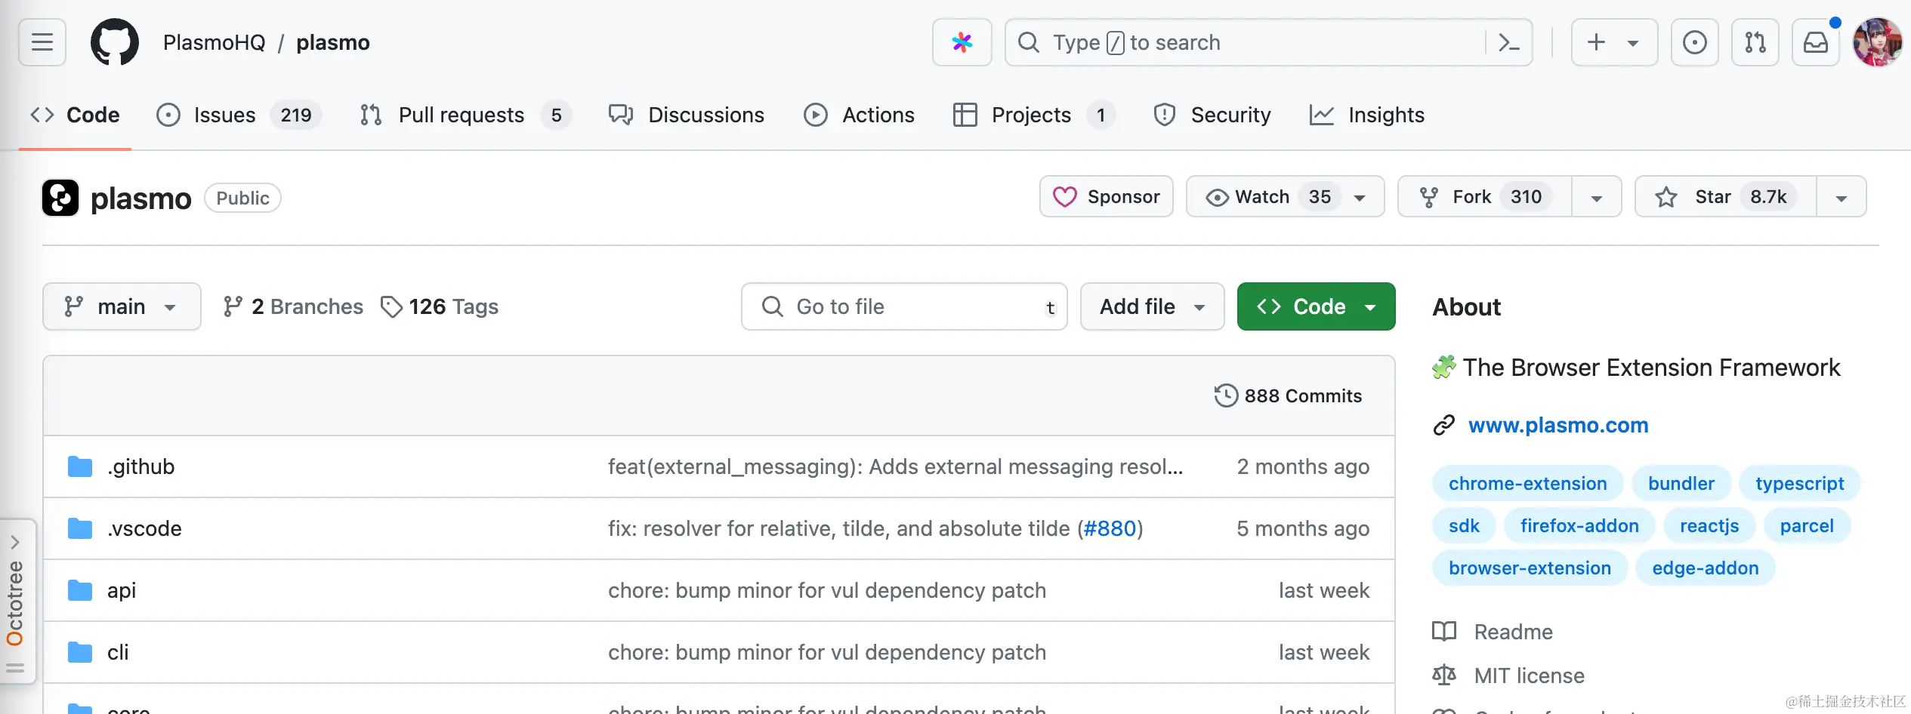Open your pull requests header icon
Screen dimensions: 1911x714
[1755, 42]
